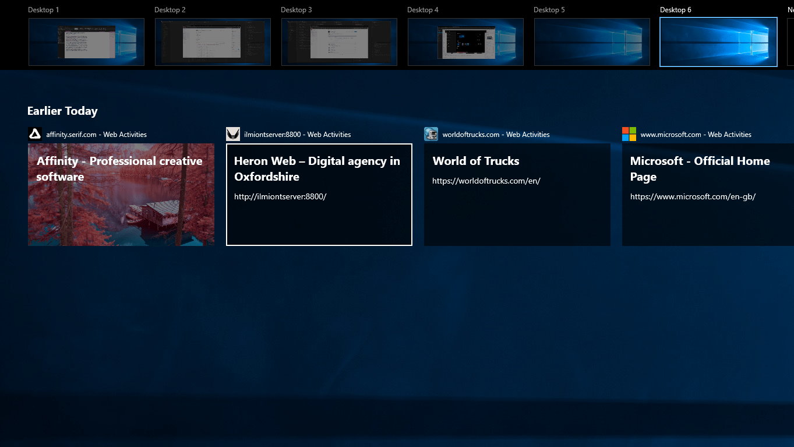Click the ilmiontserver:8800 - Web Activities label
The image size is (794, 447).
[298, 135]
